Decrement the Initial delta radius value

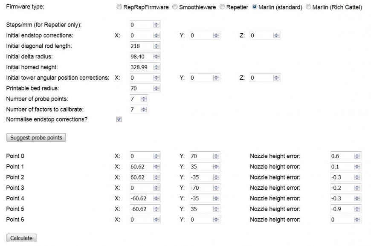(157, 58)
